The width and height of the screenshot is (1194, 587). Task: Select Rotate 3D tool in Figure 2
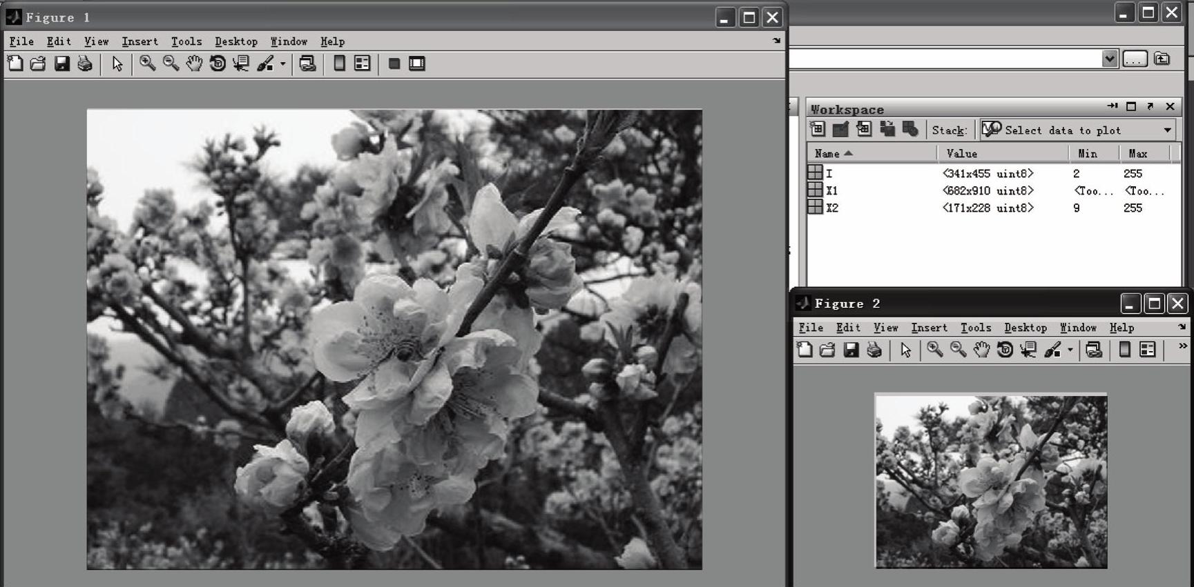click(x=1005, y=350)
